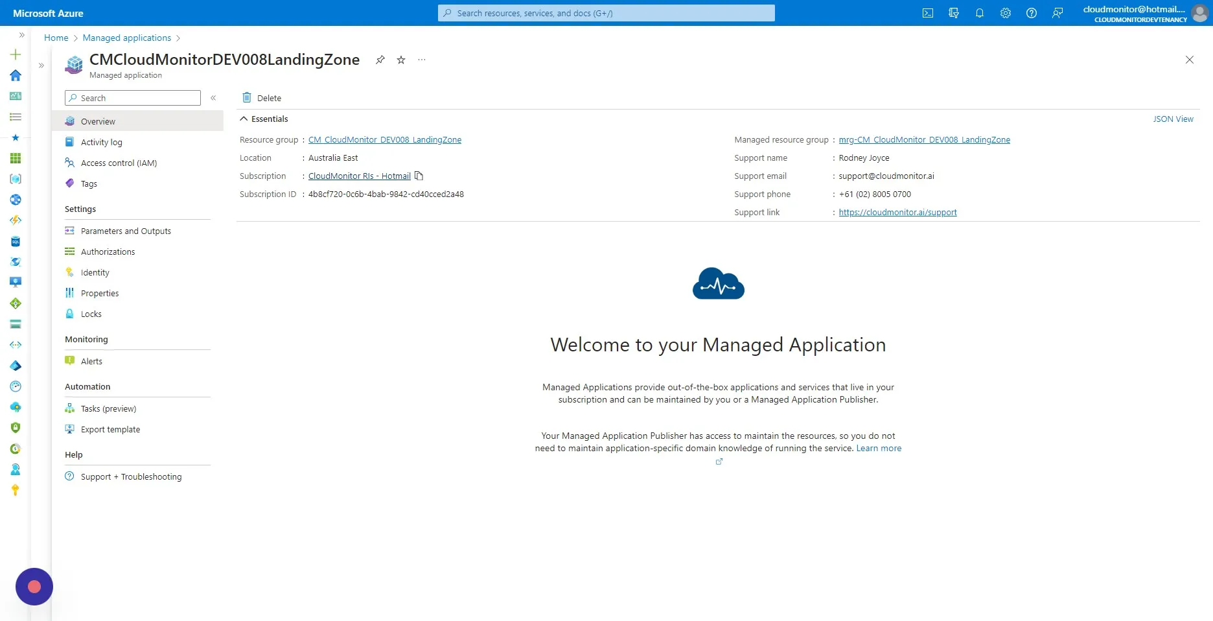Collapse the Essentials section
Screen dimensions: 1213x621
pyautogui.click(x=264, y=119)
